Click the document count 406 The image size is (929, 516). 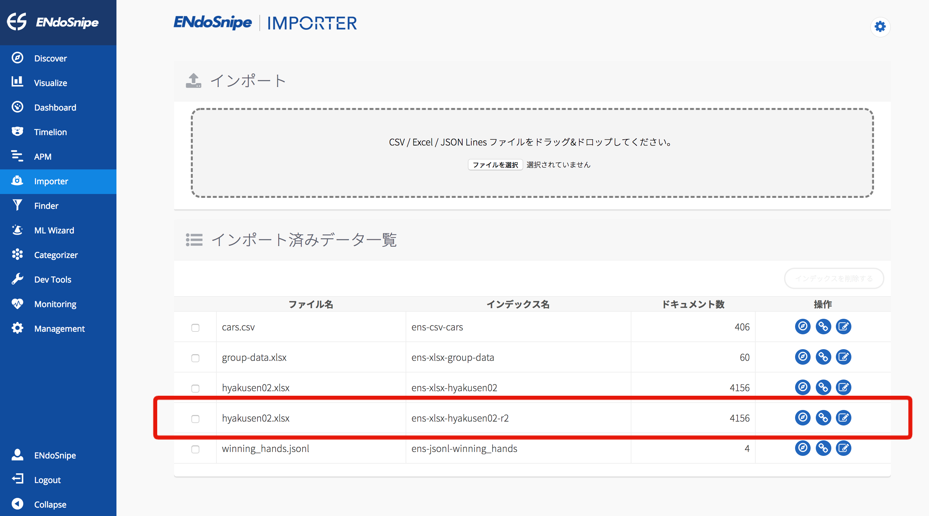pos(742,327)
